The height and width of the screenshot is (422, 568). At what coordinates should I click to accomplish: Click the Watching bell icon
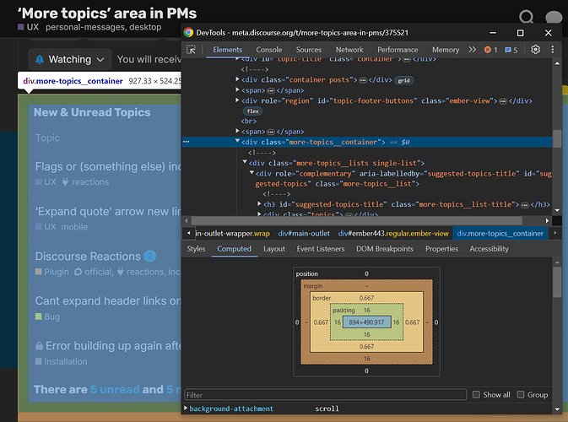(40, 59)
